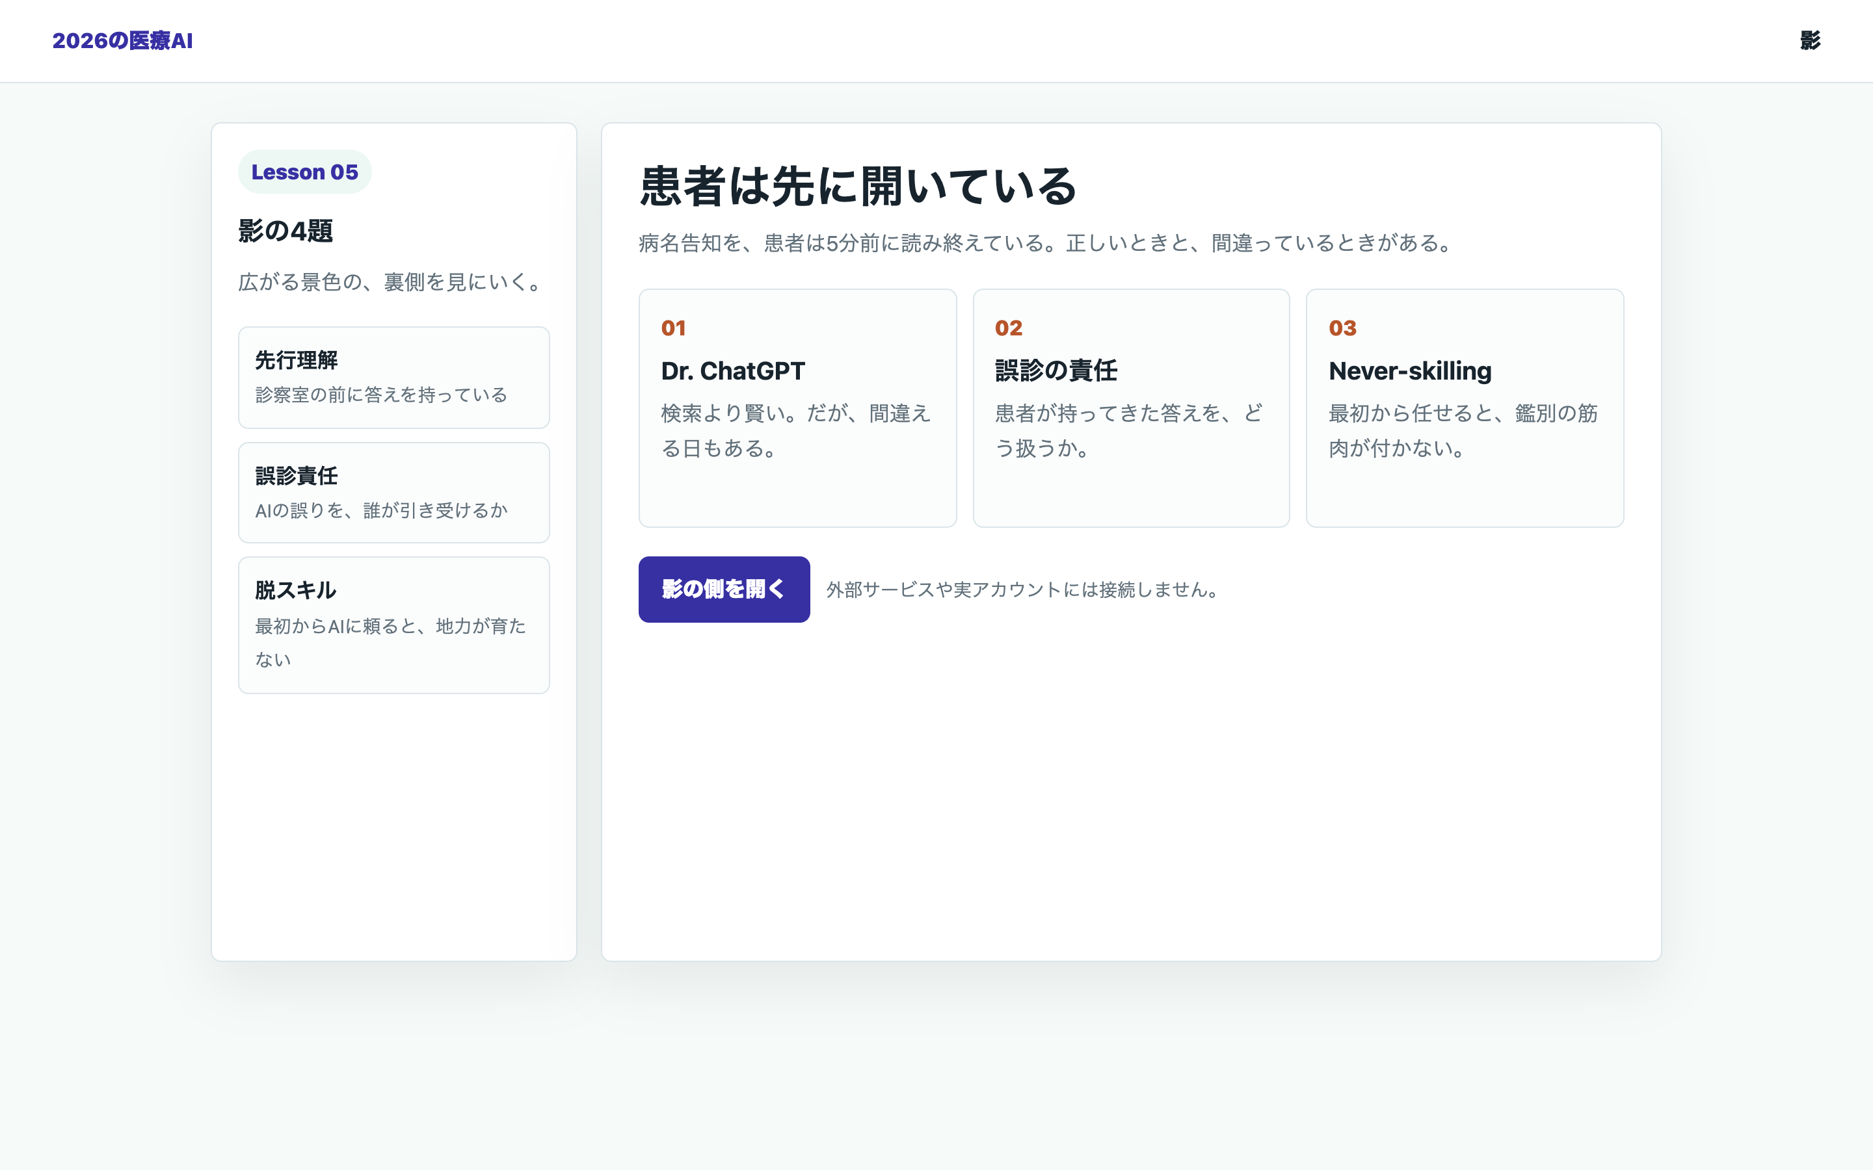Click the 患者は先に開いている heading

[x=858, y=187]
